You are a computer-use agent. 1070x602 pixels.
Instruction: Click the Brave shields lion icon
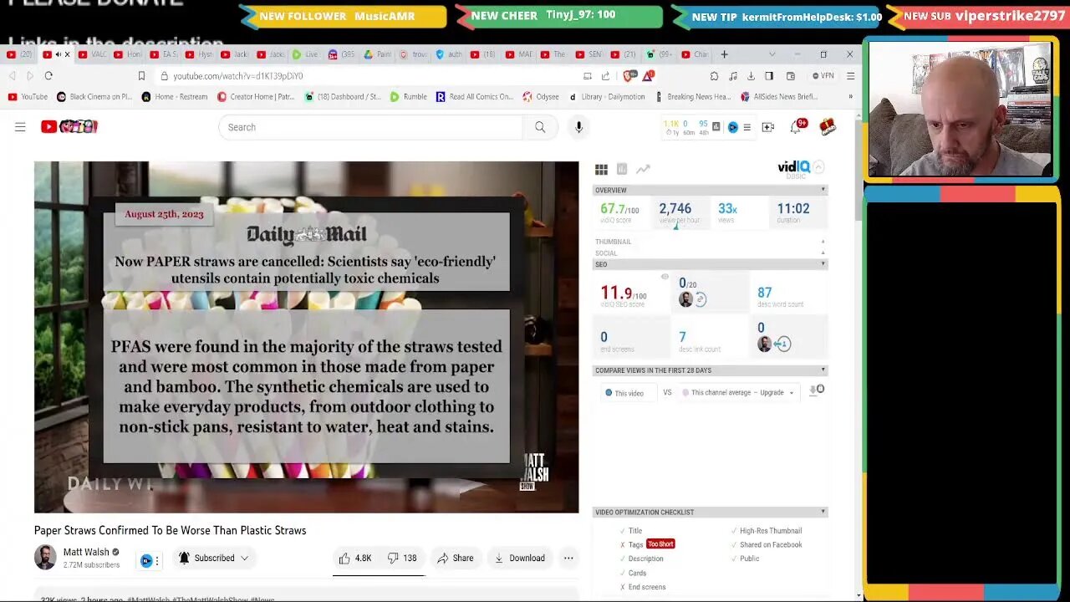(629, 76)
